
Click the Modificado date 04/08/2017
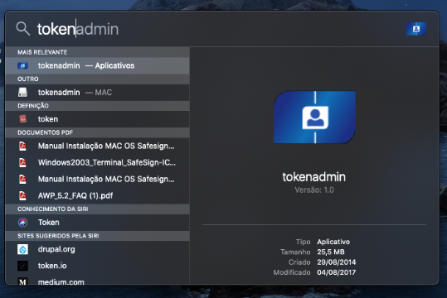337,272
